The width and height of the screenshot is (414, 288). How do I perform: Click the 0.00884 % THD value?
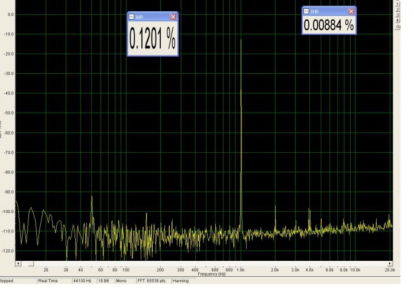pos(329,25)
